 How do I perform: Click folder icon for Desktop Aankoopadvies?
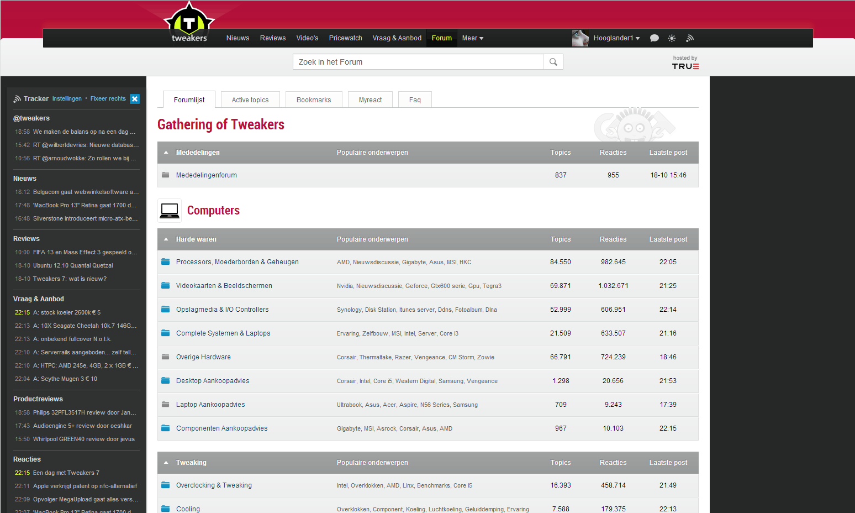(165, 380)
